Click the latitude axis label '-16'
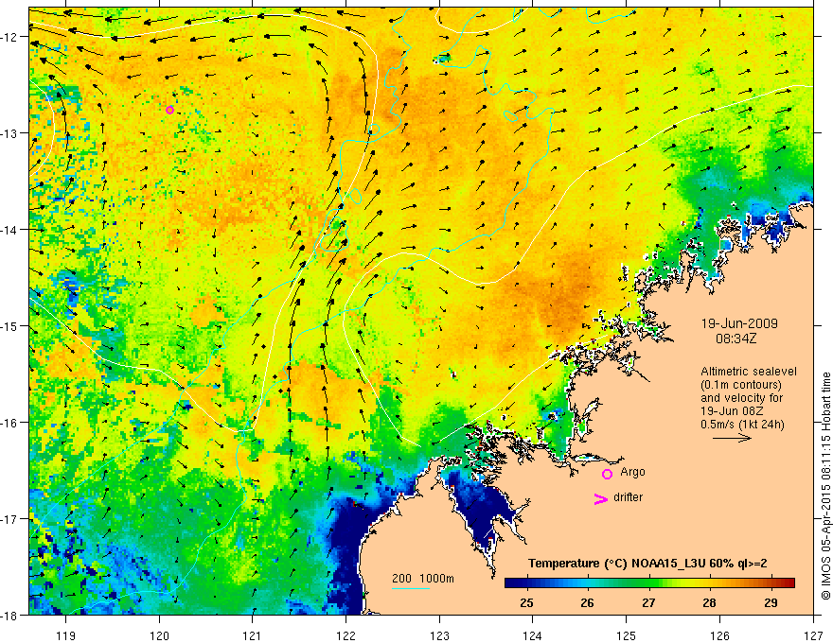Screen dimensions: 833x643 (10, 423)
